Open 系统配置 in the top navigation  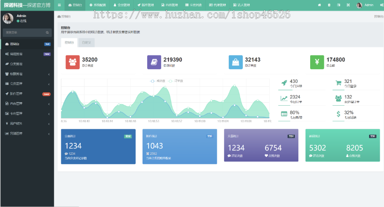pyautogui.click(x=97, y=5)
